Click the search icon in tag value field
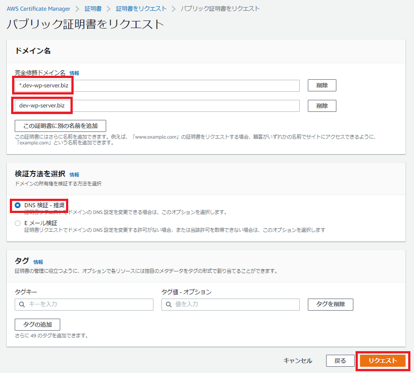Screen dimensions: 414x373 (168, 304)
